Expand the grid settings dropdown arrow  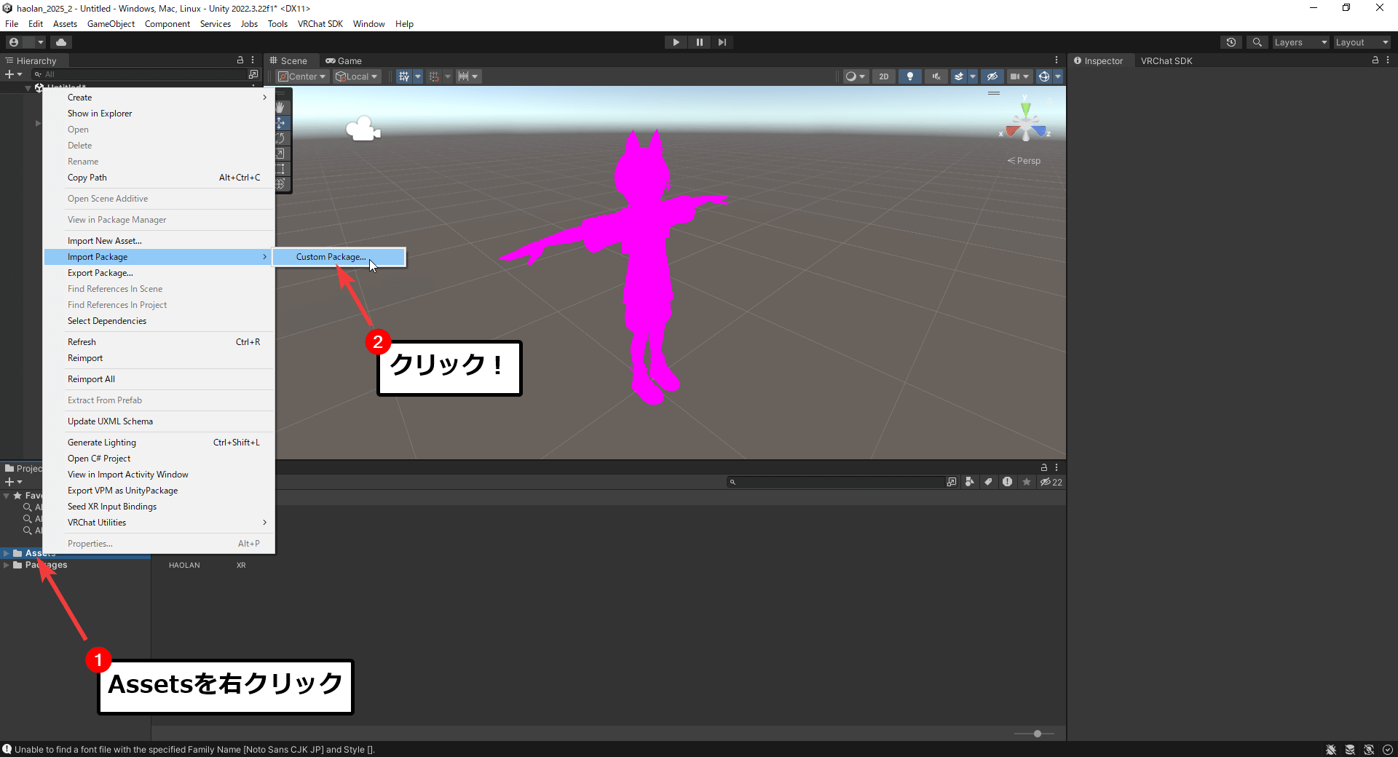coord(418,76)
